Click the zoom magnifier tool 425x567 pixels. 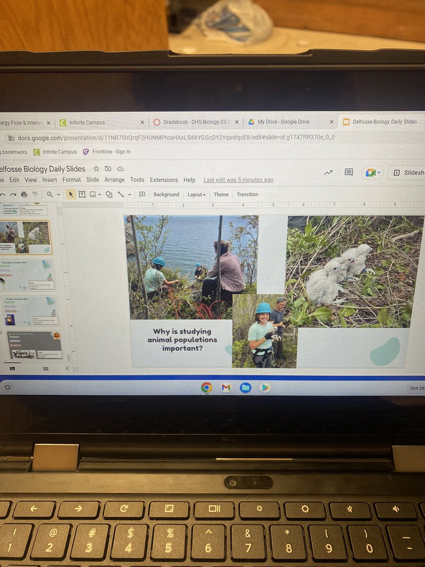(50, 194)
